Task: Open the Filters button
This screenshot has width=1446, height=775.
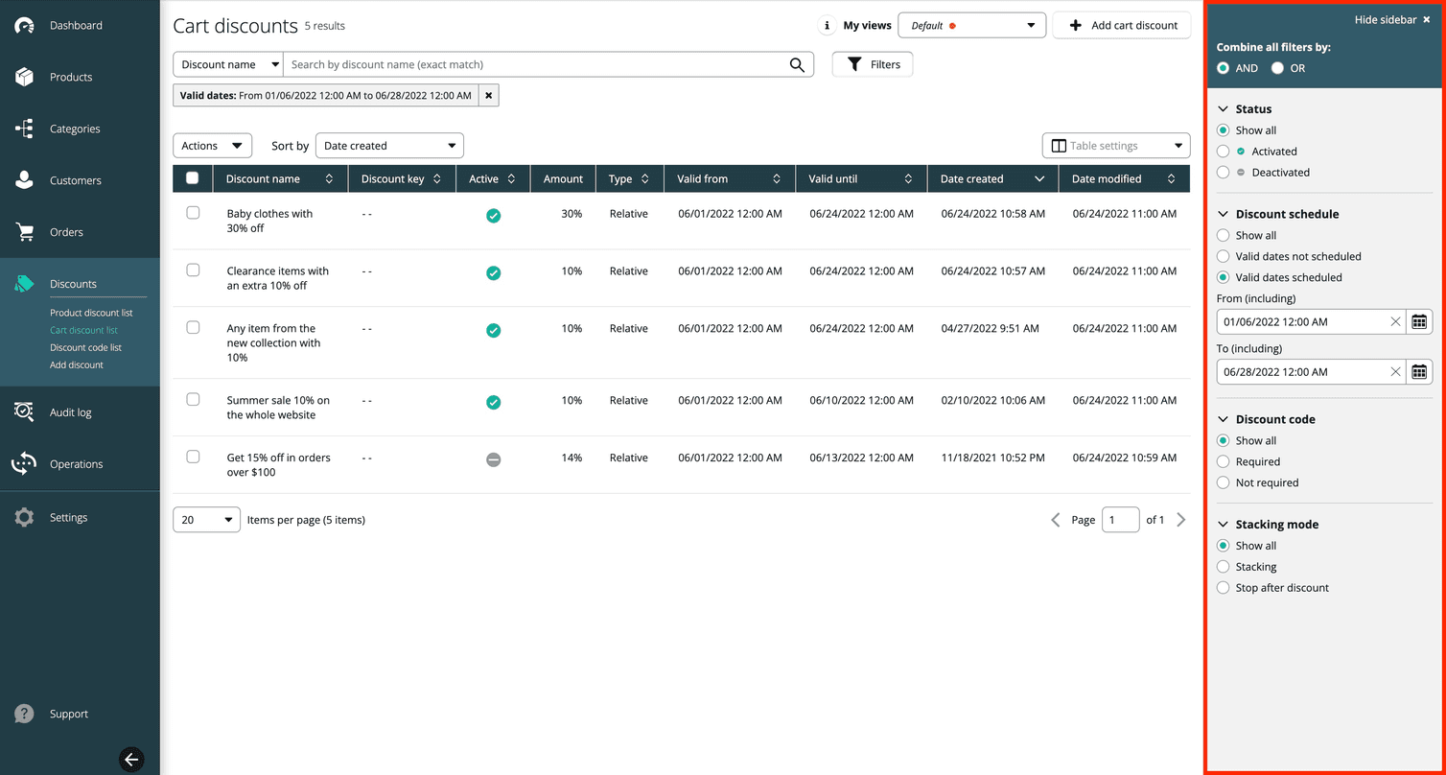Action: (872, 63)
